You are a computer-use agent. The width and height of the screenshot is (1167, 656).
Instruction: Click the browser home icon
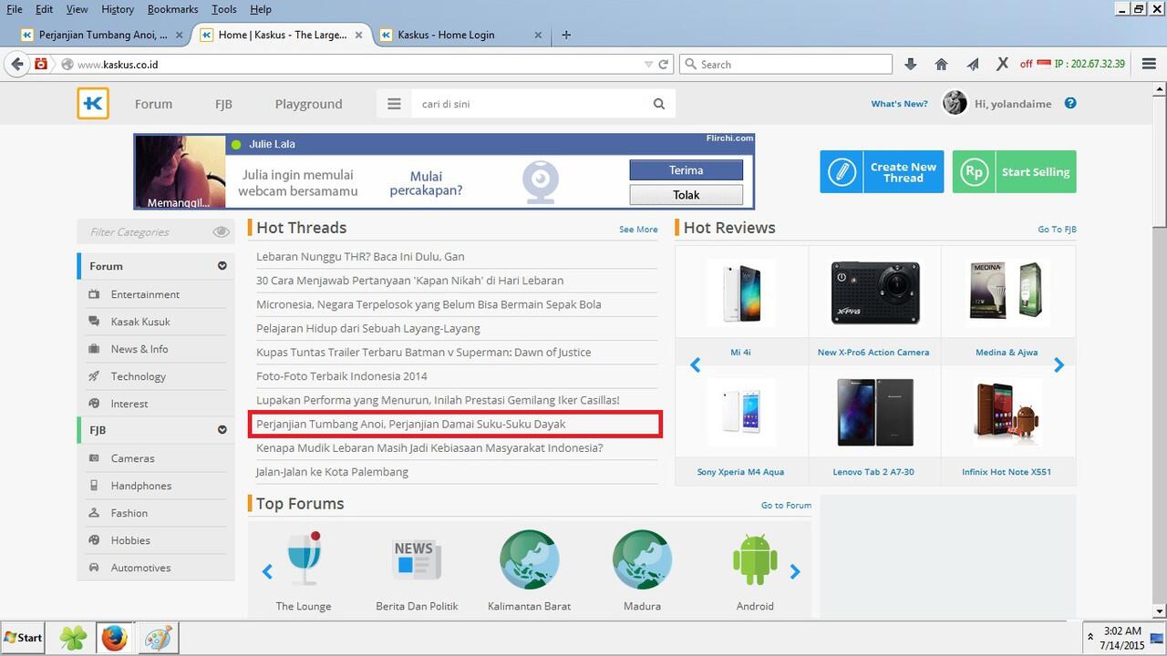(941, 64)
